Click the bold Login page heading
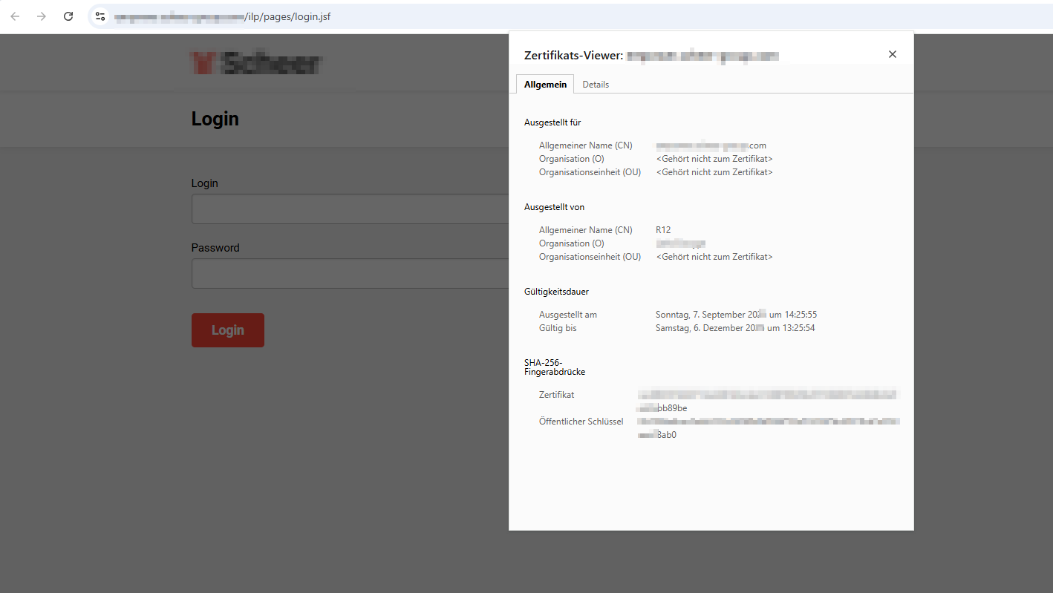 pyautogui.click(x=215, y=119)
